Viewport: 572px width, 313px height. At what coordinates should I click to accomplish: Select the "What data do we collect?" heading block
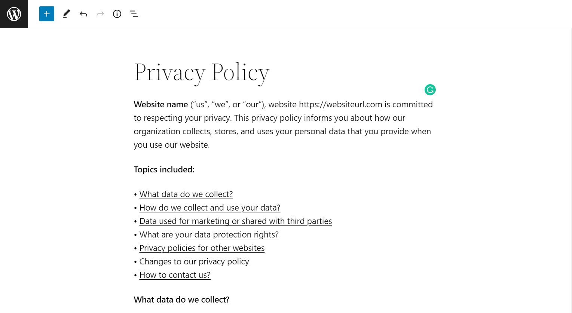click(x=181, y=300)
